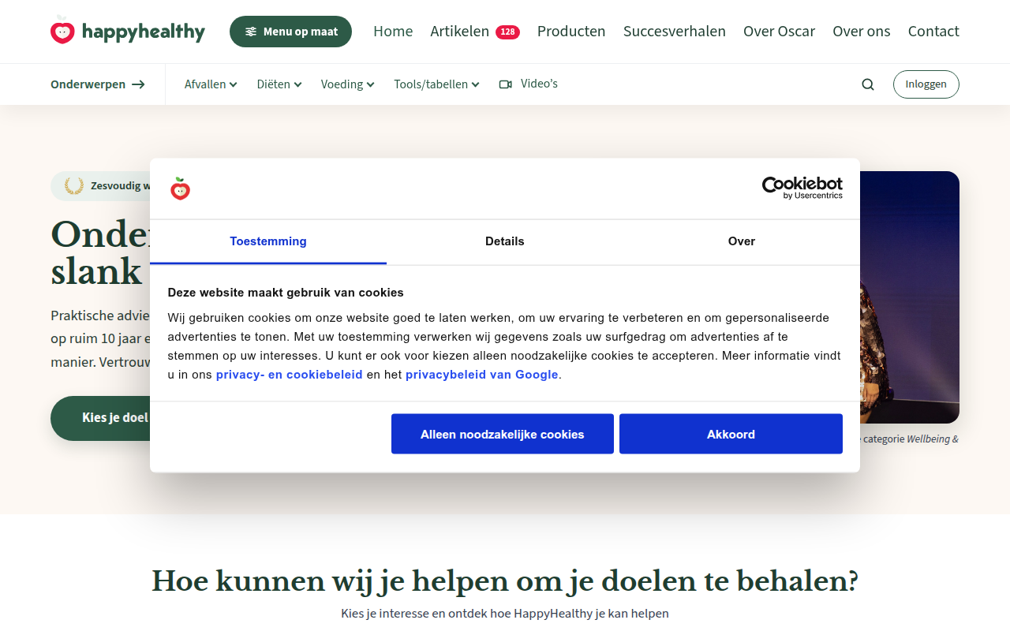This screenshot has width=1010, height=631.
Task: Open the Over tab in cookie dialog
Action: (x=742, y=241)
